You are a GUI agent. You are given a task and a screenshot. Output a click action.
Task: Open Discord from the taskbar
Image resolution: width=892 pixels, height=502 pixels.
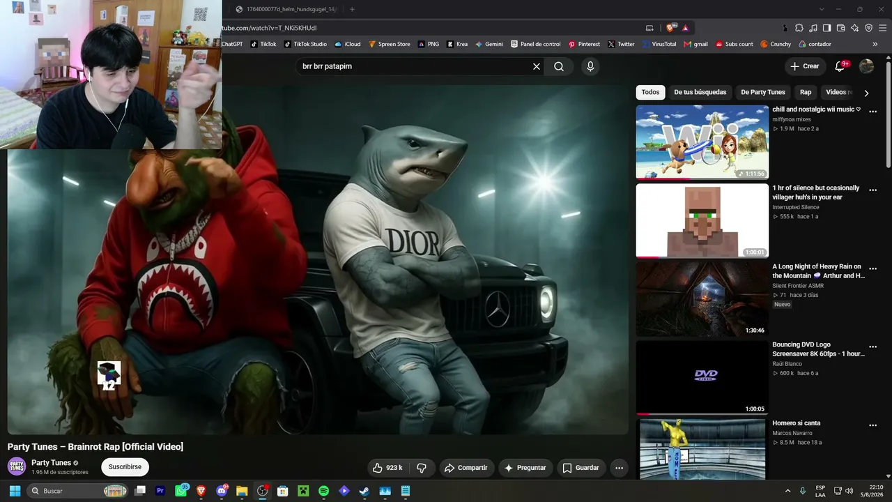tap(222, 491)
